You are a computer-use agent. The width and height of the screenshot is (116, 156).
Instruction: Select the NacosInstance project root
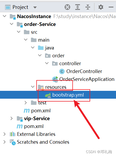click(x=34, y=16)
